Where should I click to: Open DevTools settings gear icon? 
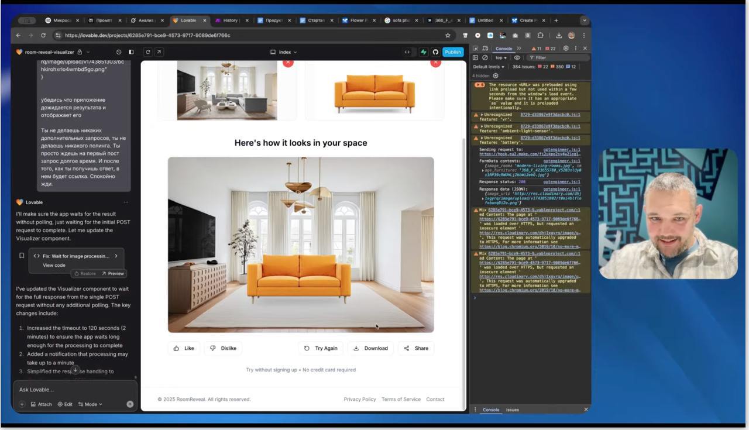point(566,49)
